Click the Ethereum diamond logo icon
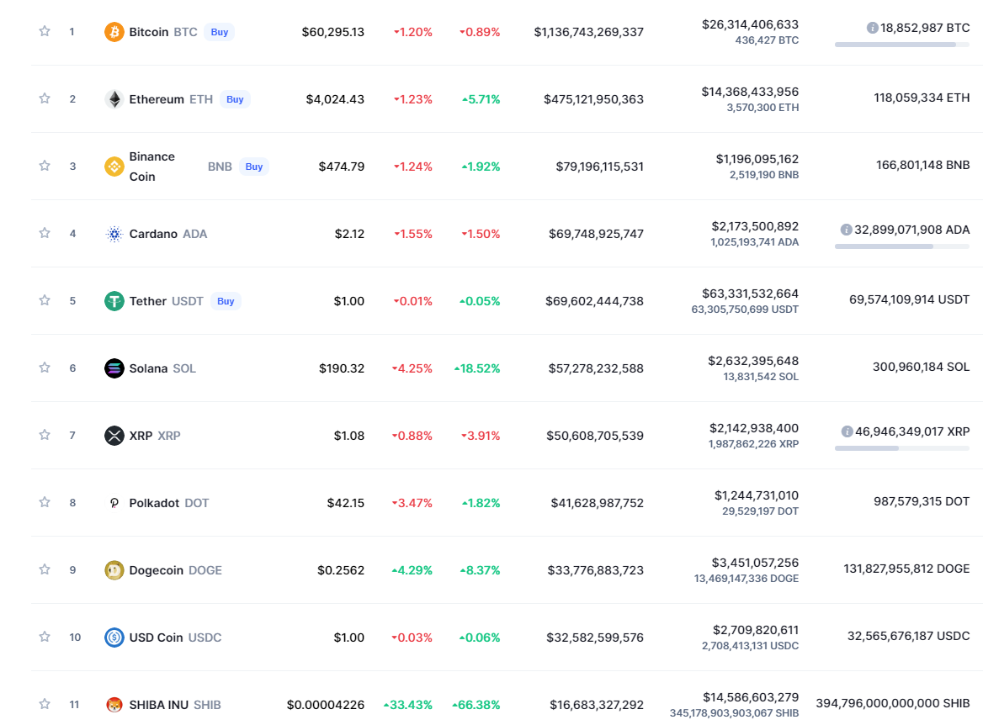This screenshot has height=725, width=983. pyautogui.click(x=114, y=99)
